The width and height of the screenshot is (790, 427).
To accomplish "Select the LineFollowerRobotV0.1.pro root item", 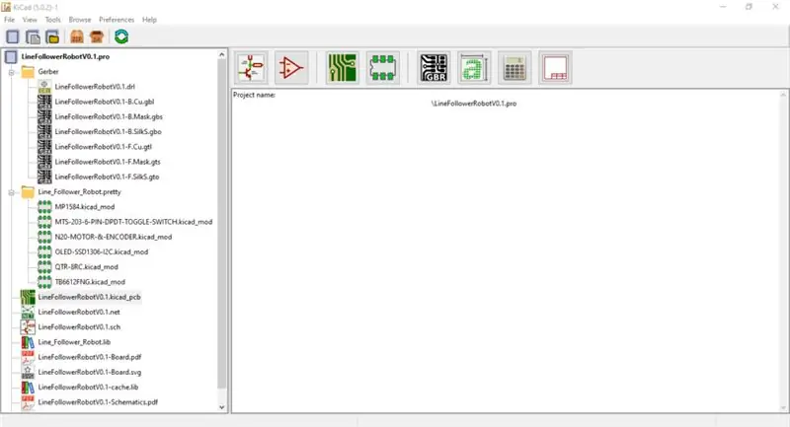I will [x=65, y=57].
